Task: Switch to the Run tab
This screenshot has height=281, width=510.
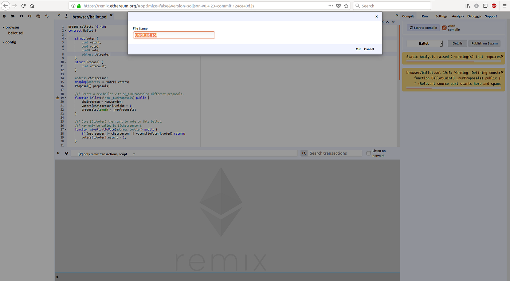Action: [425, 16]
